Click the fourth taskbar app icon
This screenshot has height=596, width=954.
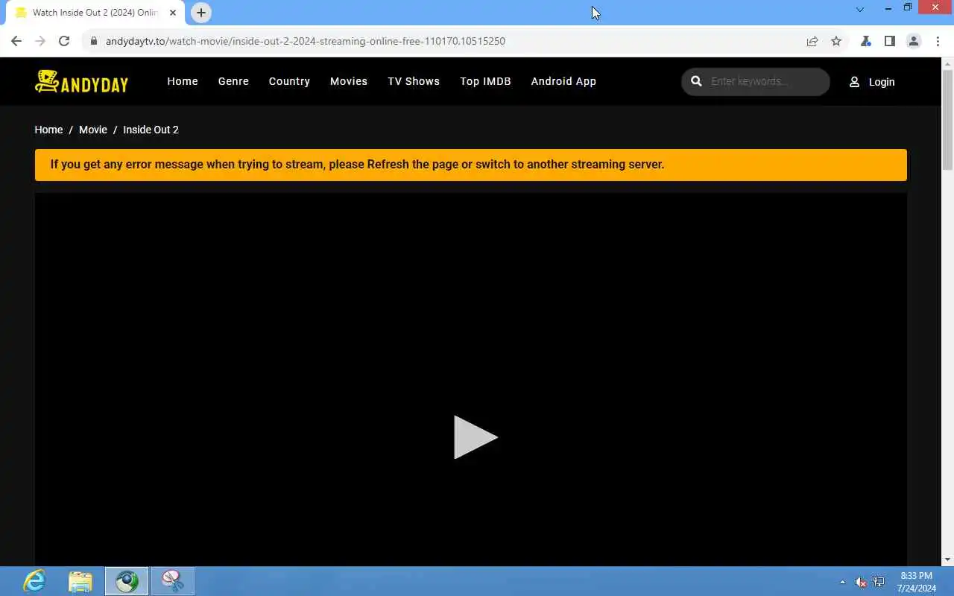coord(173,581)
